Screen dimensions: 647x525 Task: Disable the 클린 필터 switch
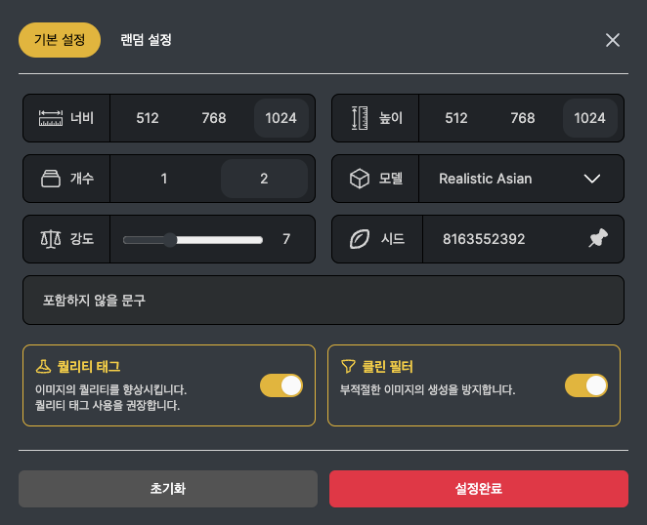click(586, 385)
